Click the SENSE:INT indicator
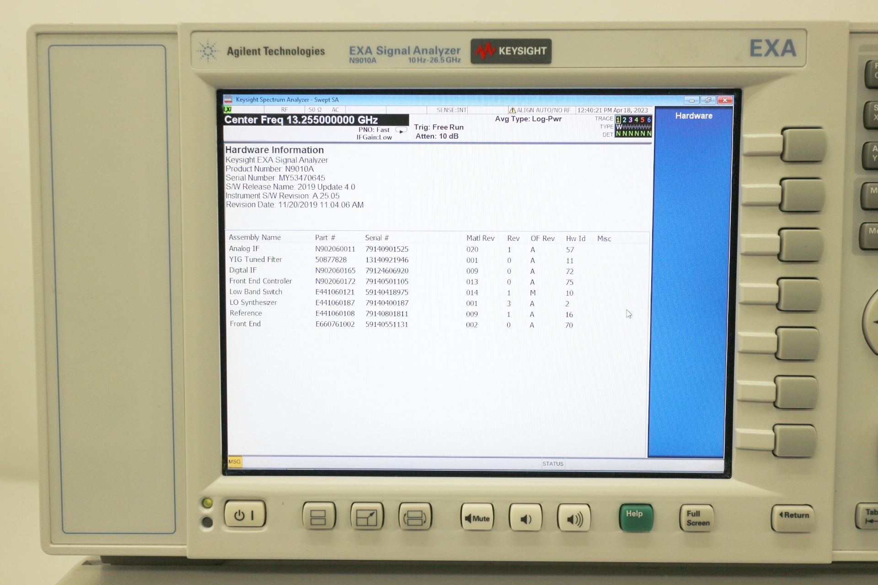 point(451,110)
